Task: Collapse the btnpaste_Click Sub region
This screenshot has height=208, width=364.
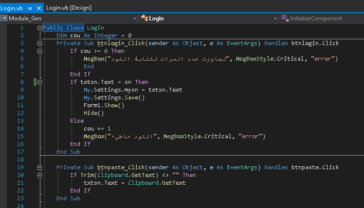Action: coord(39,167)
